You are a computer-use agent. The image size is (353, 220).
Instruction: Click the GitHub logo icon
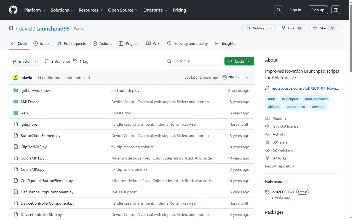(x=13, y=10)
